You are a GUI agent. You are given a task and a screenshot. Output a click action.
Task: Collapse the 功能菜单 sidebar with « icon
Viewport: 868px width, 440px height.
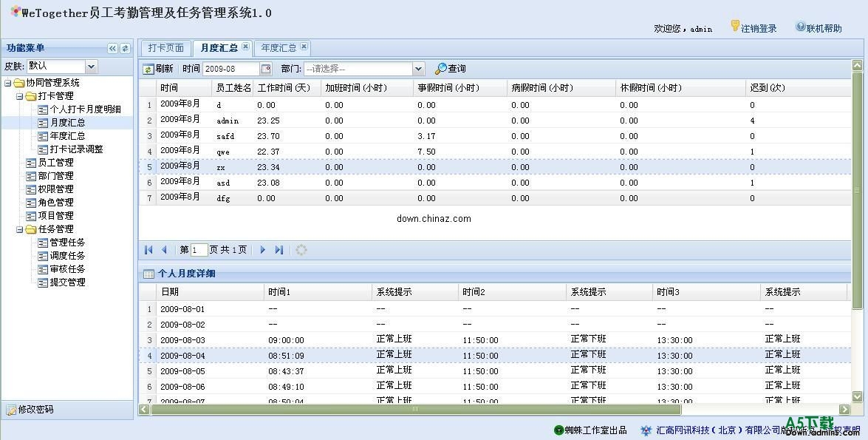coord(111,48)
